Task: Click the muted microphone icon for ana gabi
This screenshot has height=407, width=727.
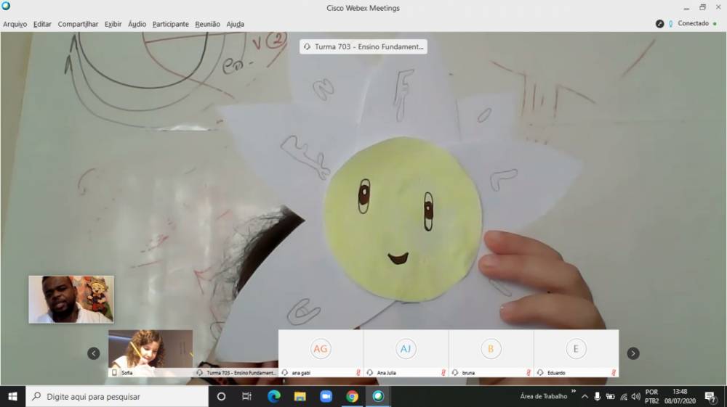Action: tap(358, 372)
